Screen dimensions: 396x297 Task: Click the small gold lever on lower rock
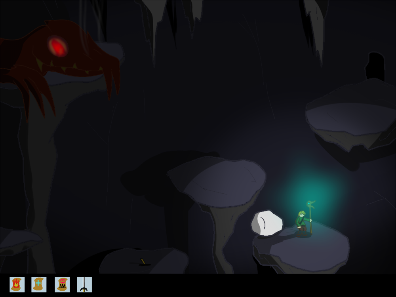click(143, 261)
